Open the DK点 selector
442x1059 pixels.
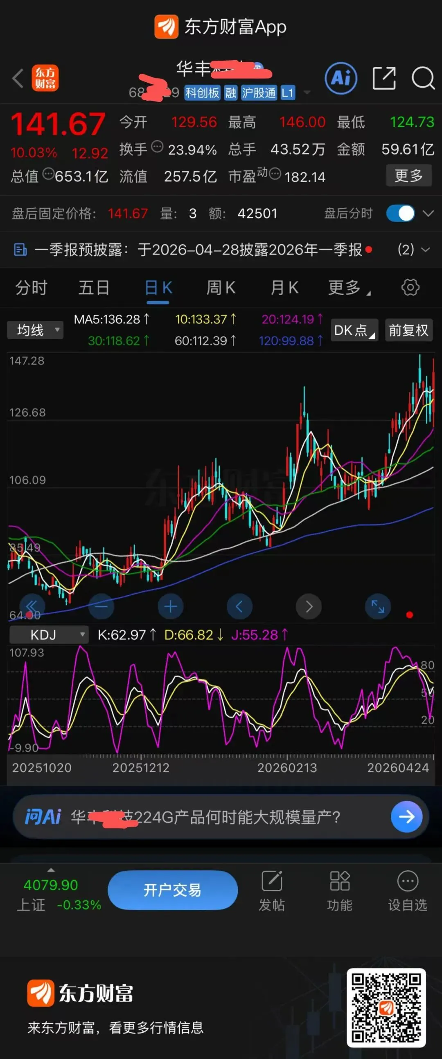coord(354,330)
